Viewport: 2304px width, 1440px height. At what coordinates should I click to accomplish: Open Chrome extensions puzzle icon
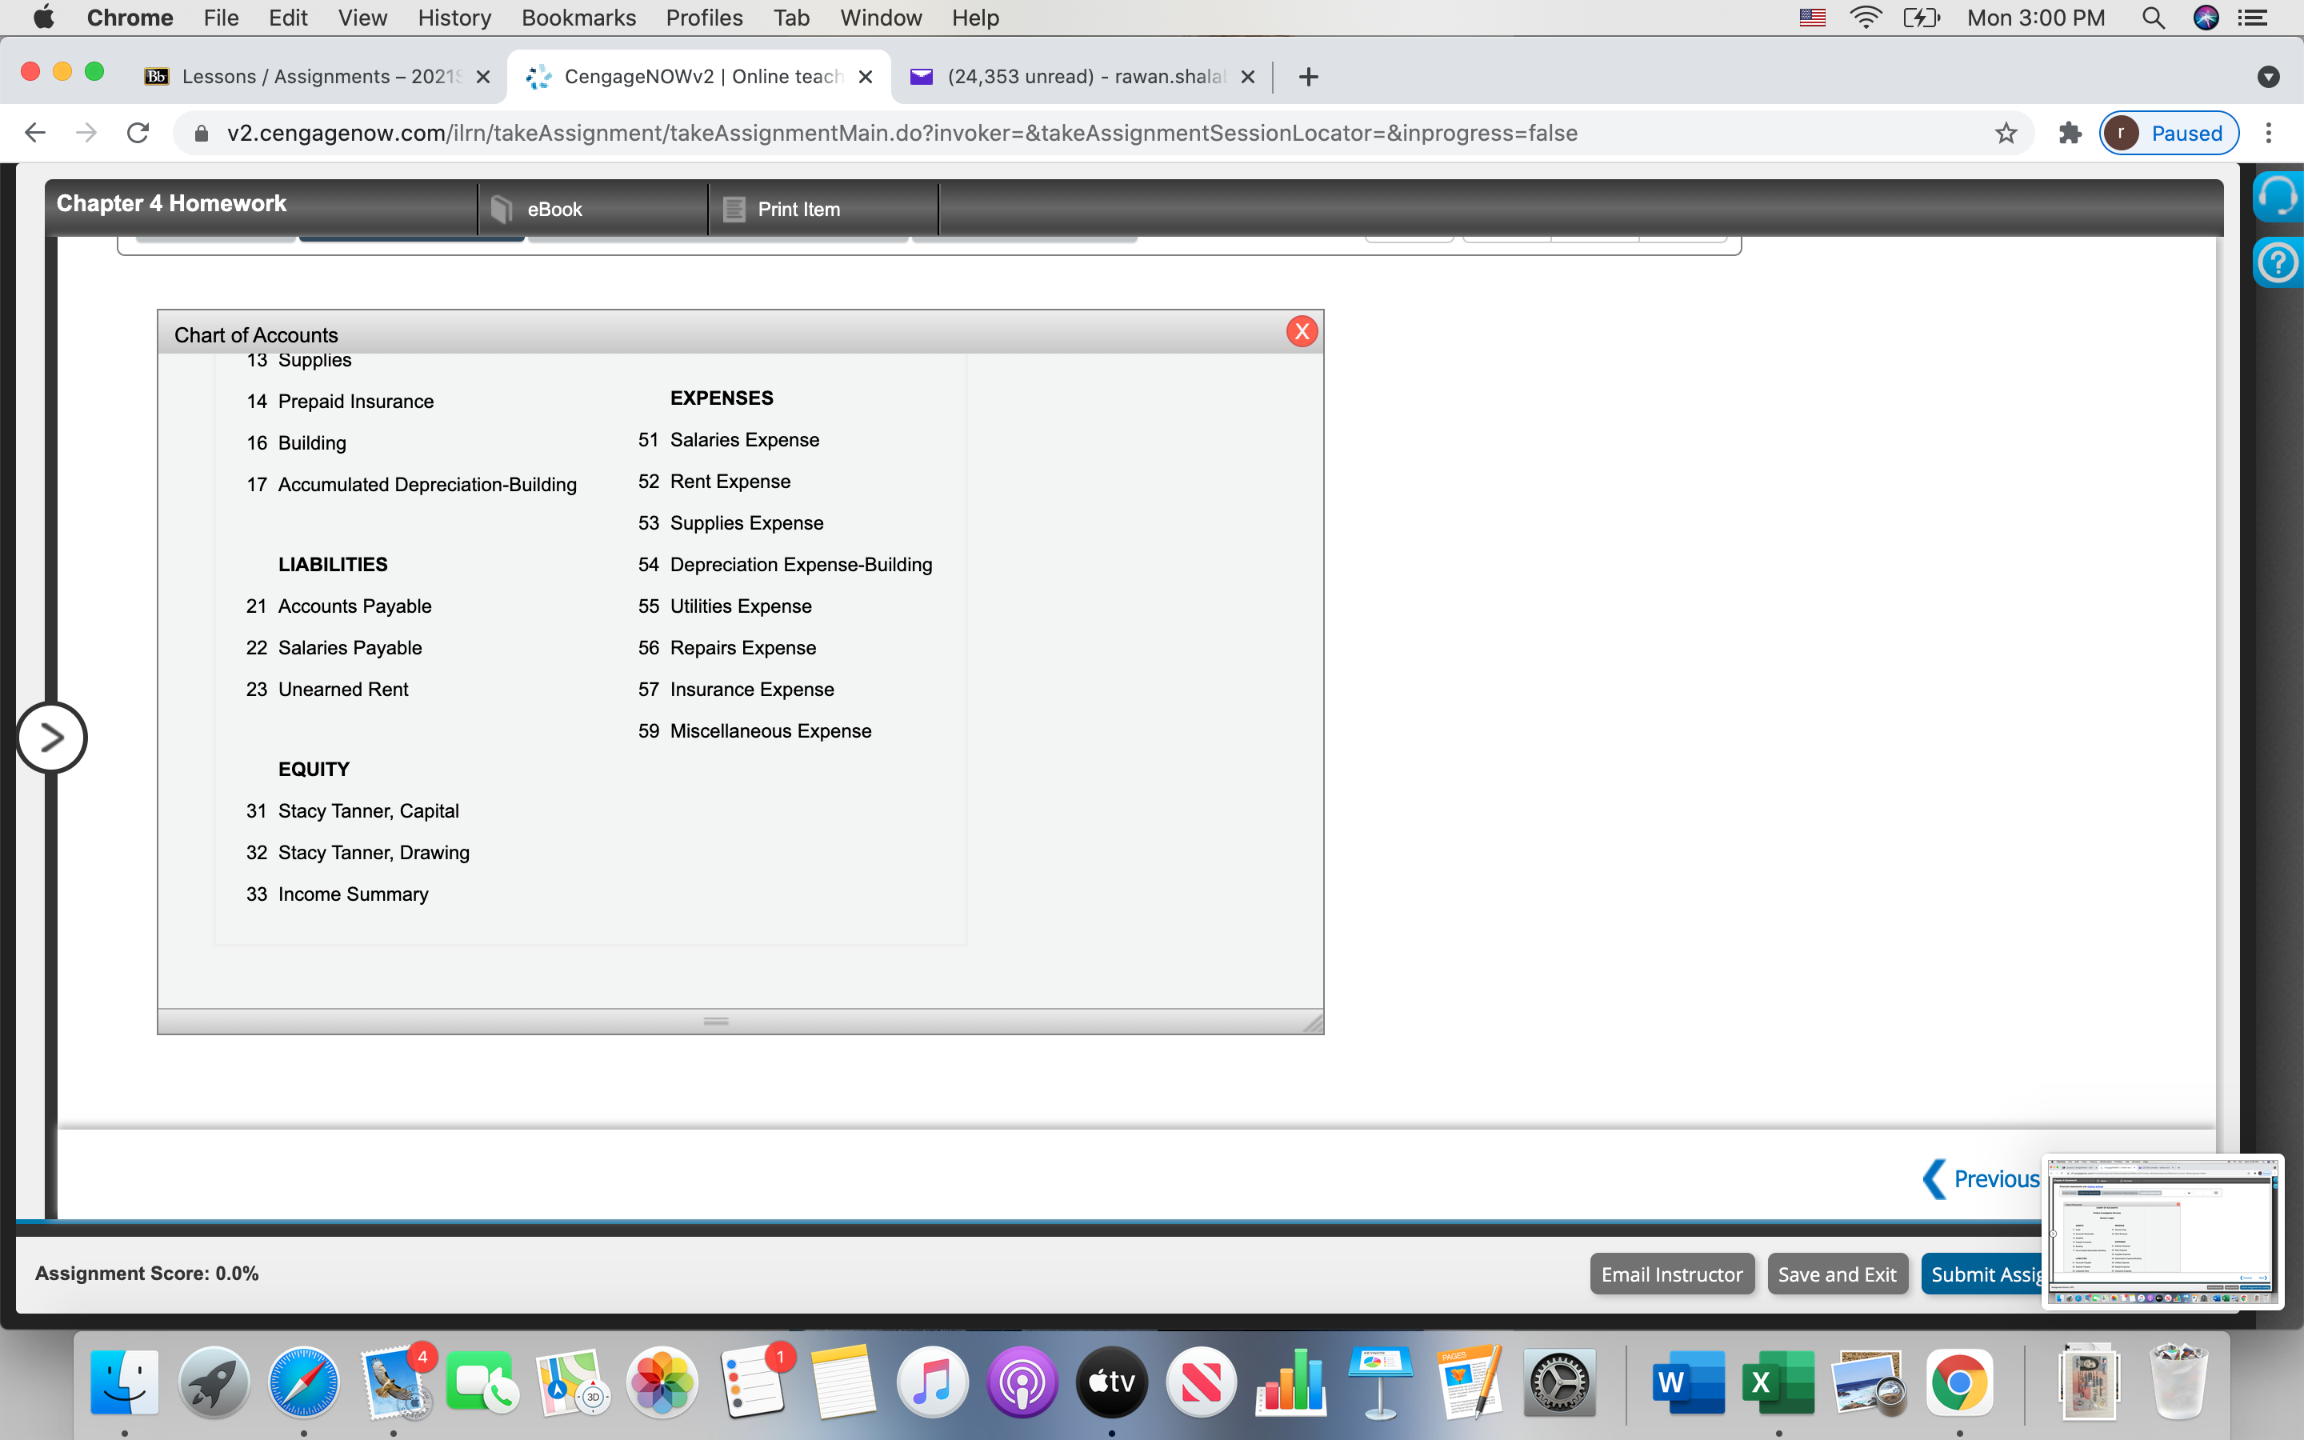2070,134
